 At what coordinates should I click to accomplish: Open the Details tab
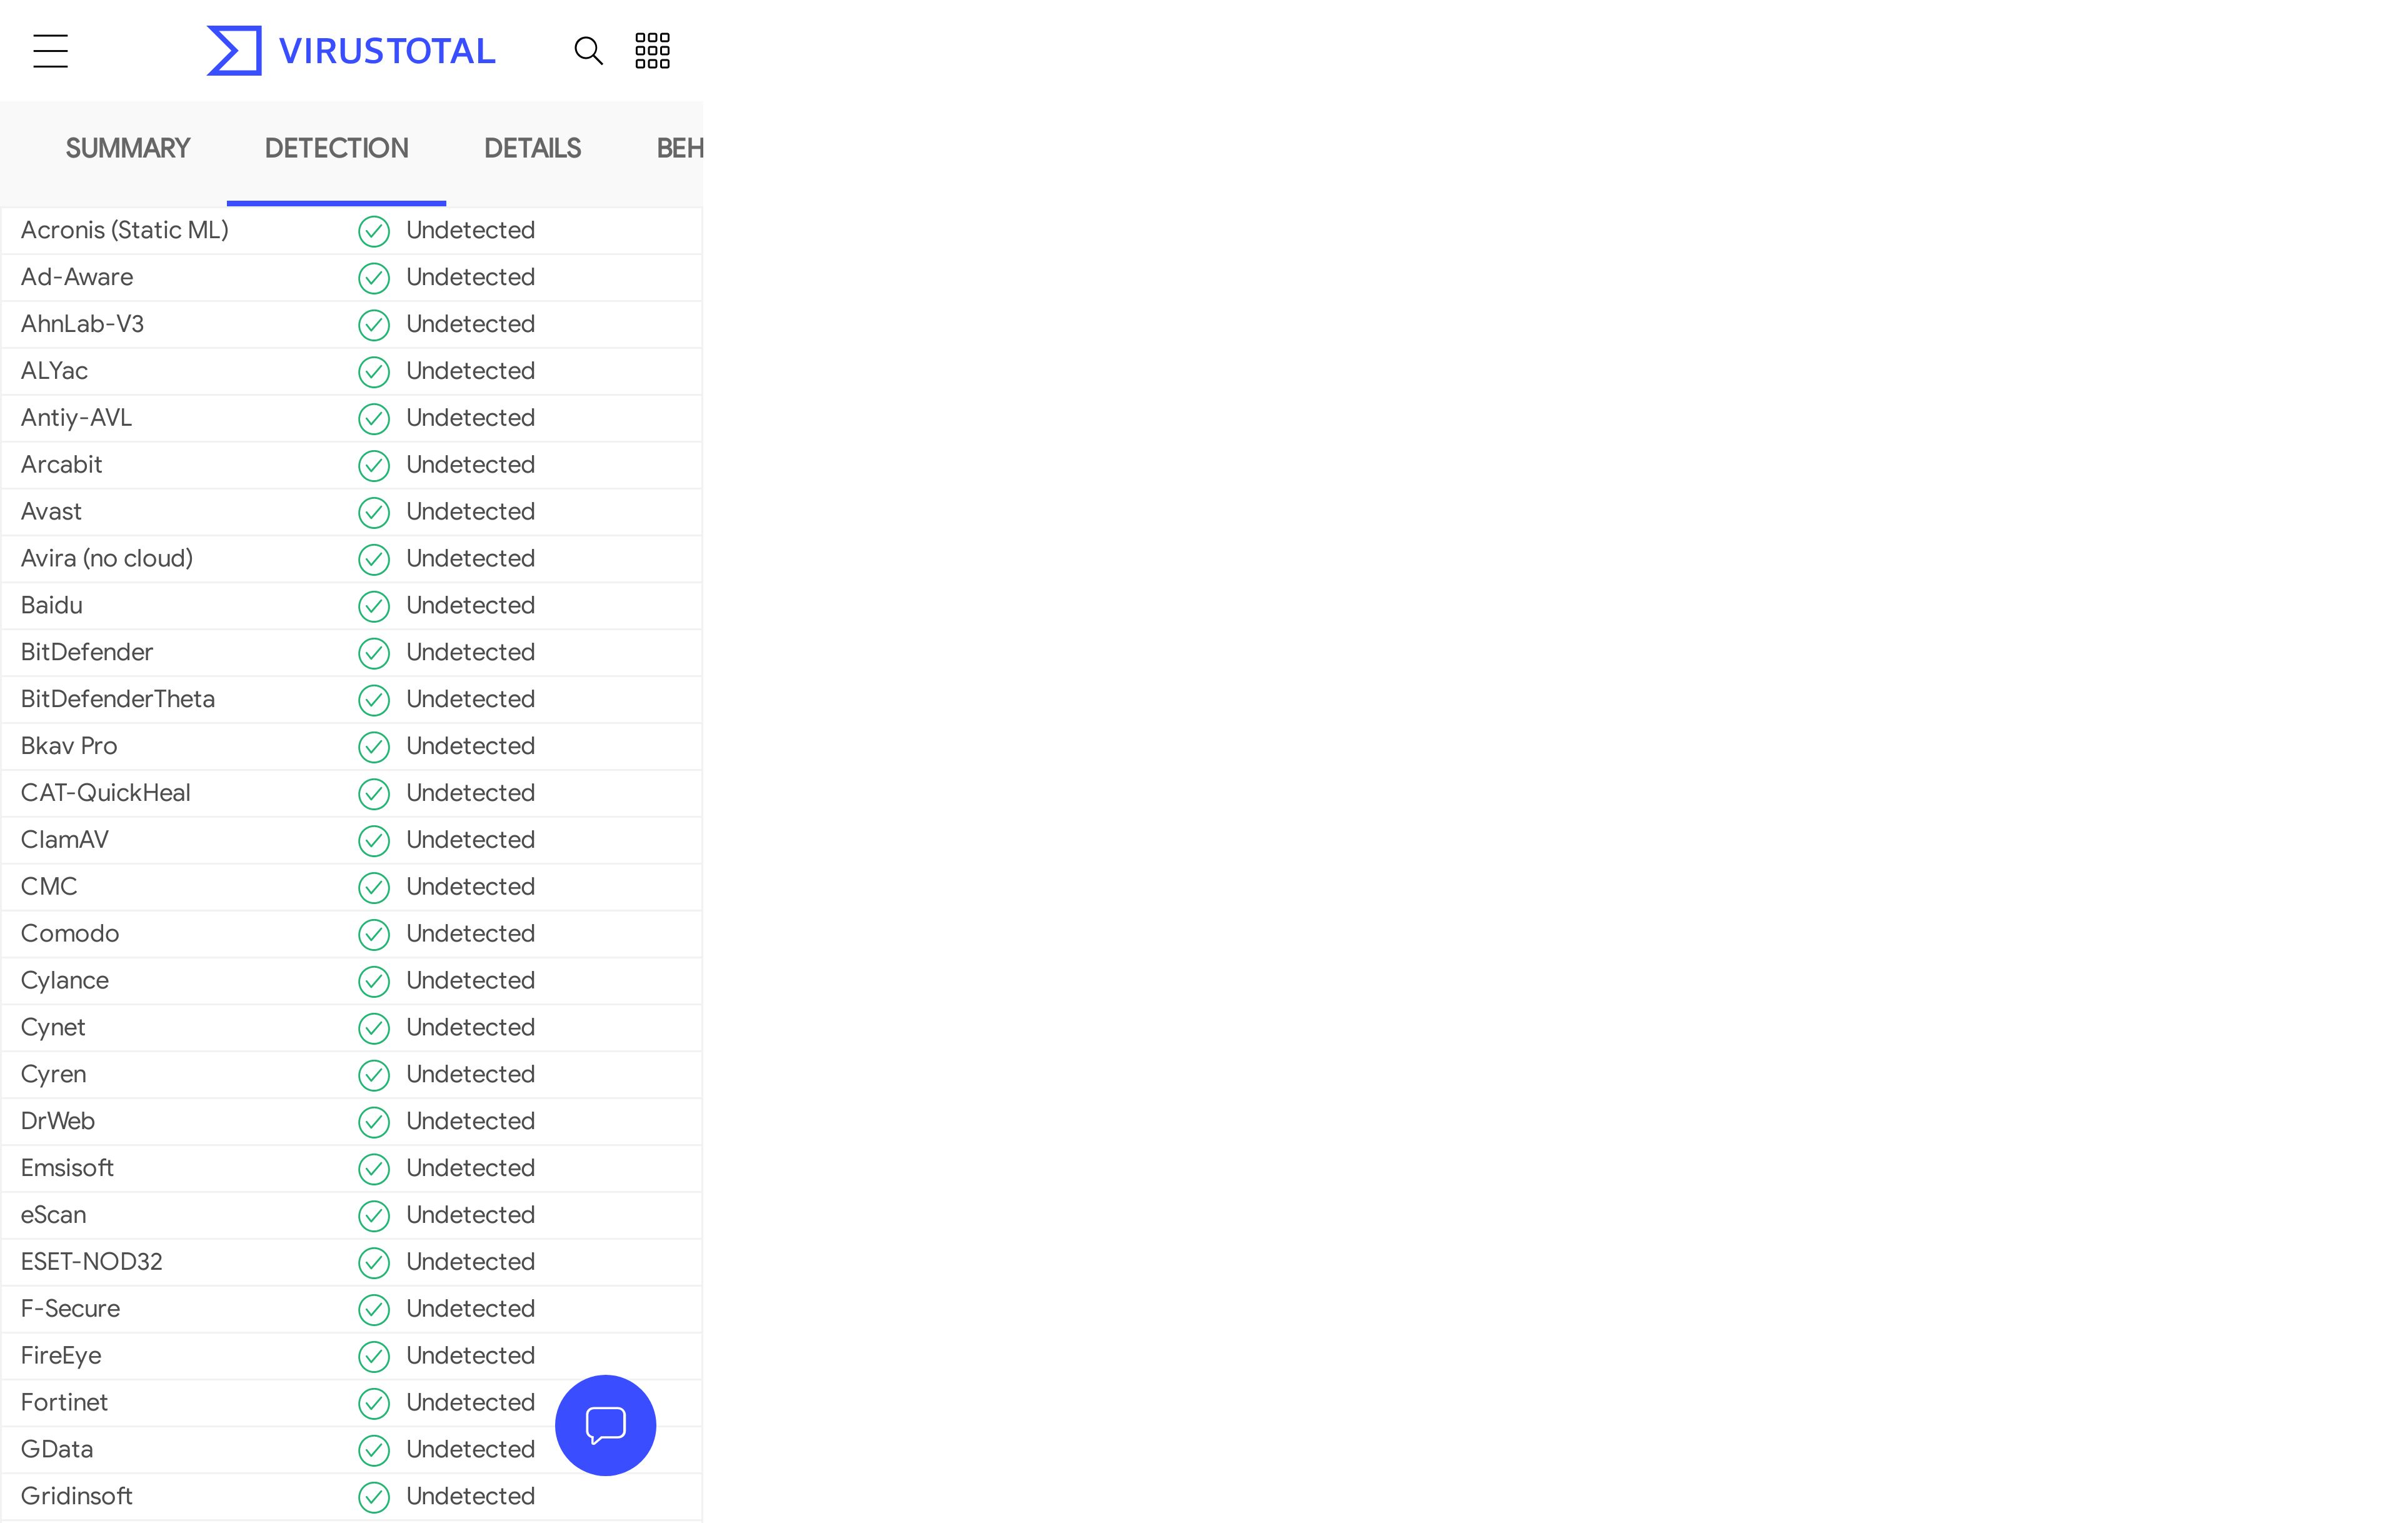click(532, 148)
